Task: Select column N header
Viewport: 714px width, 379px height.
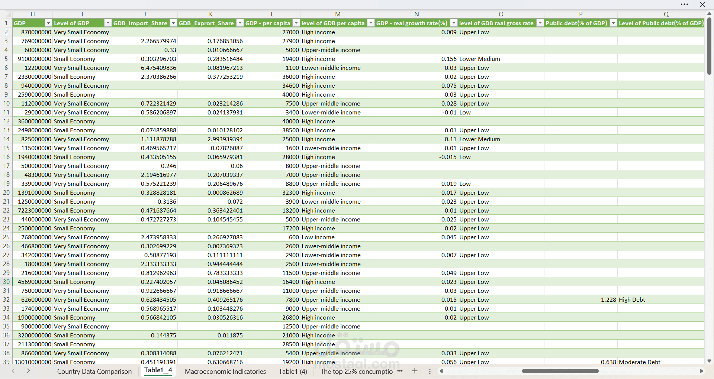Action: [416, 14]
